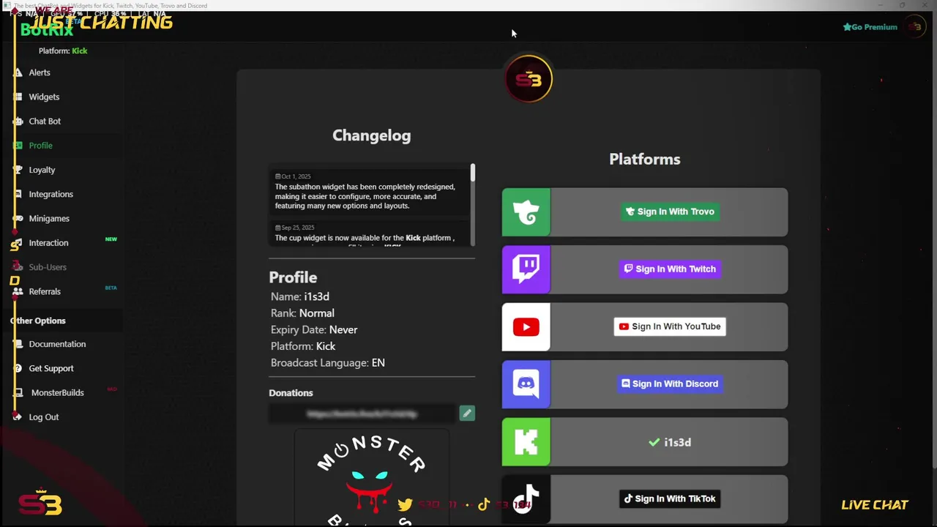Click the YouTube logo tile

click(x=526, y=327)
